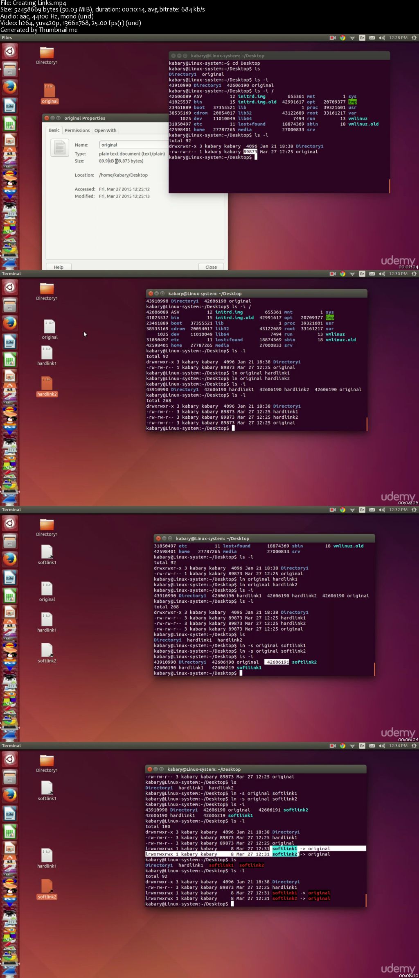Screen dimensions: 419x978
Task: Switch to the Permissions tab in original Properties
Action: pyautogui.click(x=77, y=130)
